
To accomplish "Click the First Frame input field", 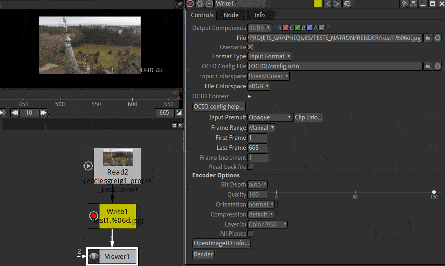I will (x=257, y=138).
